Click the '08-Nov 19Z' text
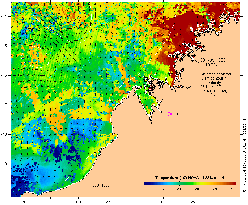This screenshot has width=248, height=205. pyautogui.click(x=210, y=87)
